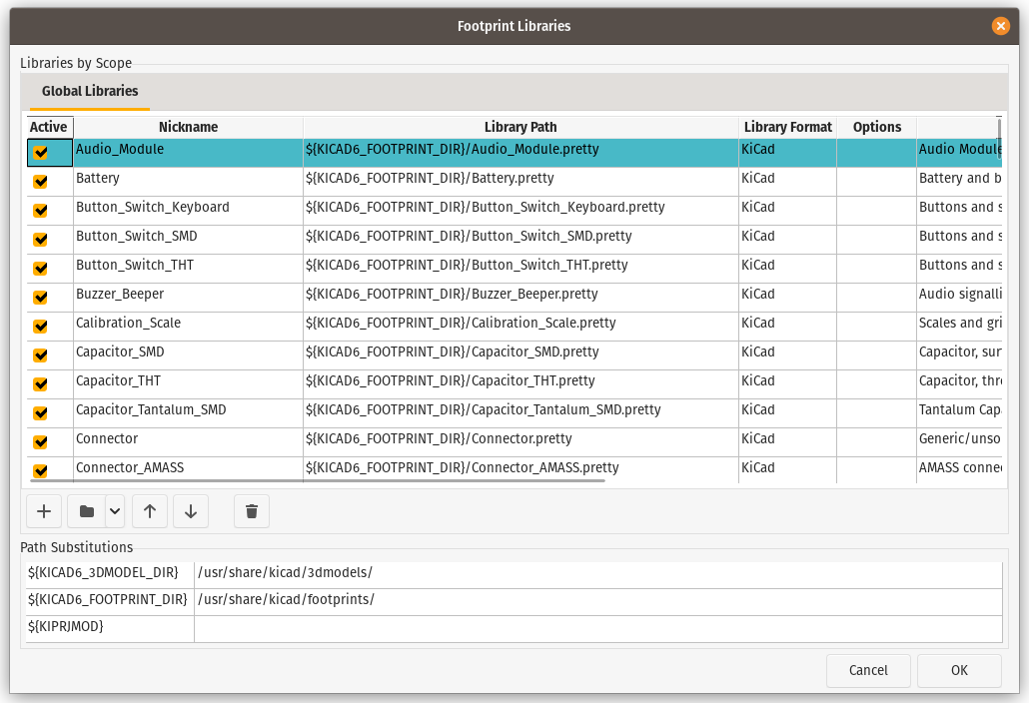Open the browse folder icon to add existing library

click(x=86, y=510)
